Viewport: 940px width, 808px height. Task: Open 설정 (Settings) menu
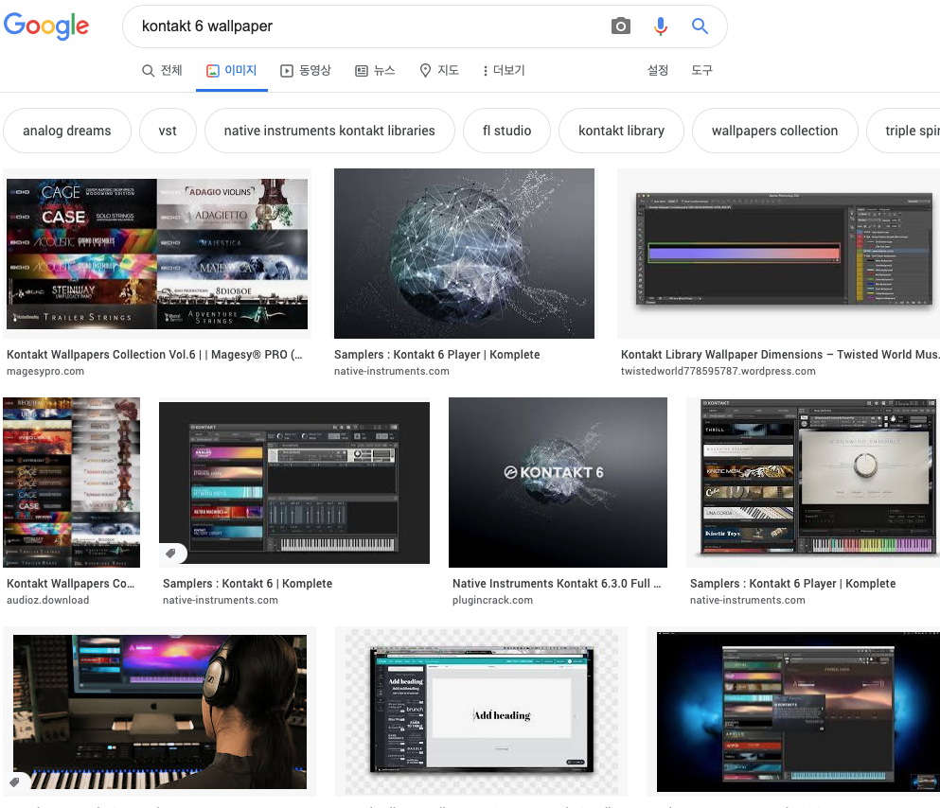[x=658, y=71]
